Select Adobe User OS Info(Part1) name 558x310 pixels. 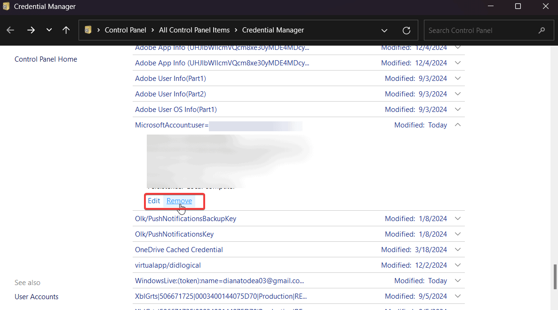[176, 110]
